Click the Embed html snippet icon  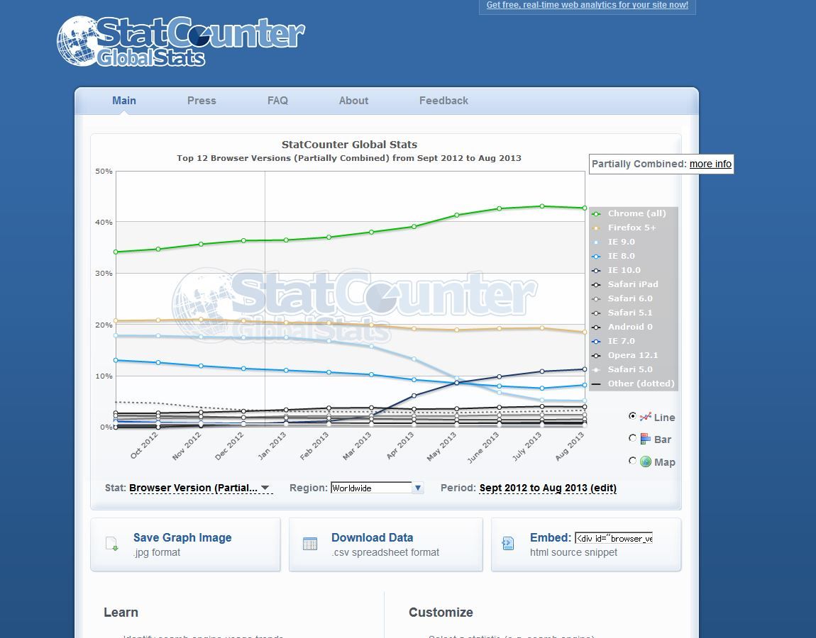click(508, 542)
